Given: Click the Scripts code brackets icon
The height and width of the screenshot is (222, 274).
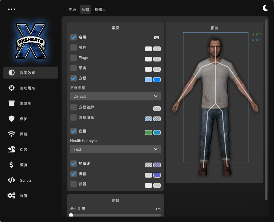Looking at the screenshot, I should tap(11, 180).
